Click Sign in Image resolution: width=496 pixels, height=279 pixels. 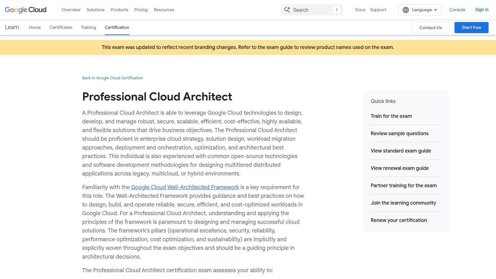482,10
